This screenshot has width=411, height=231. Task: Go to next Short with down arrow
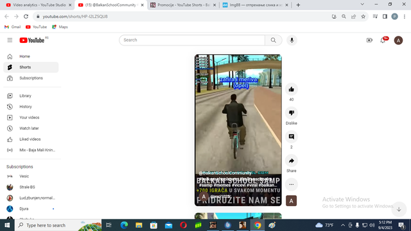click(399, 209)
